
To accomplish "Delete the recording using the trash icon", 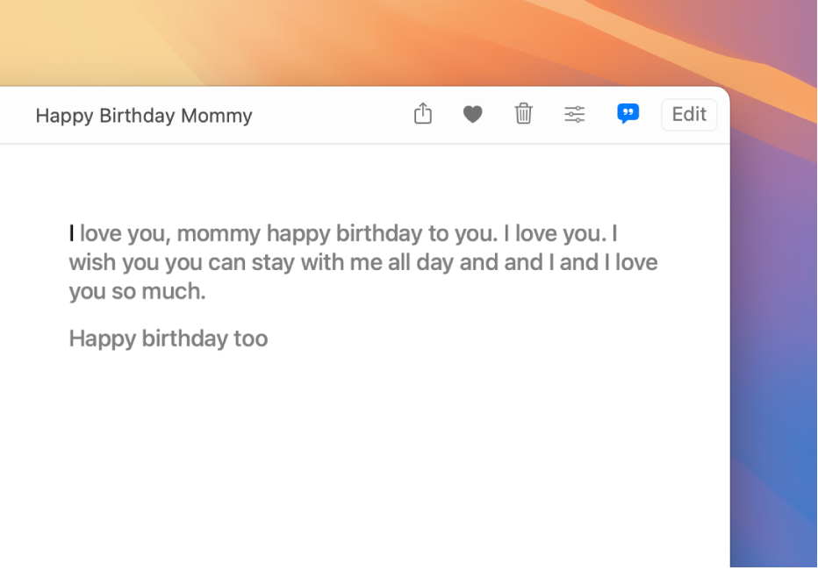I will click(x=523, y=114).
